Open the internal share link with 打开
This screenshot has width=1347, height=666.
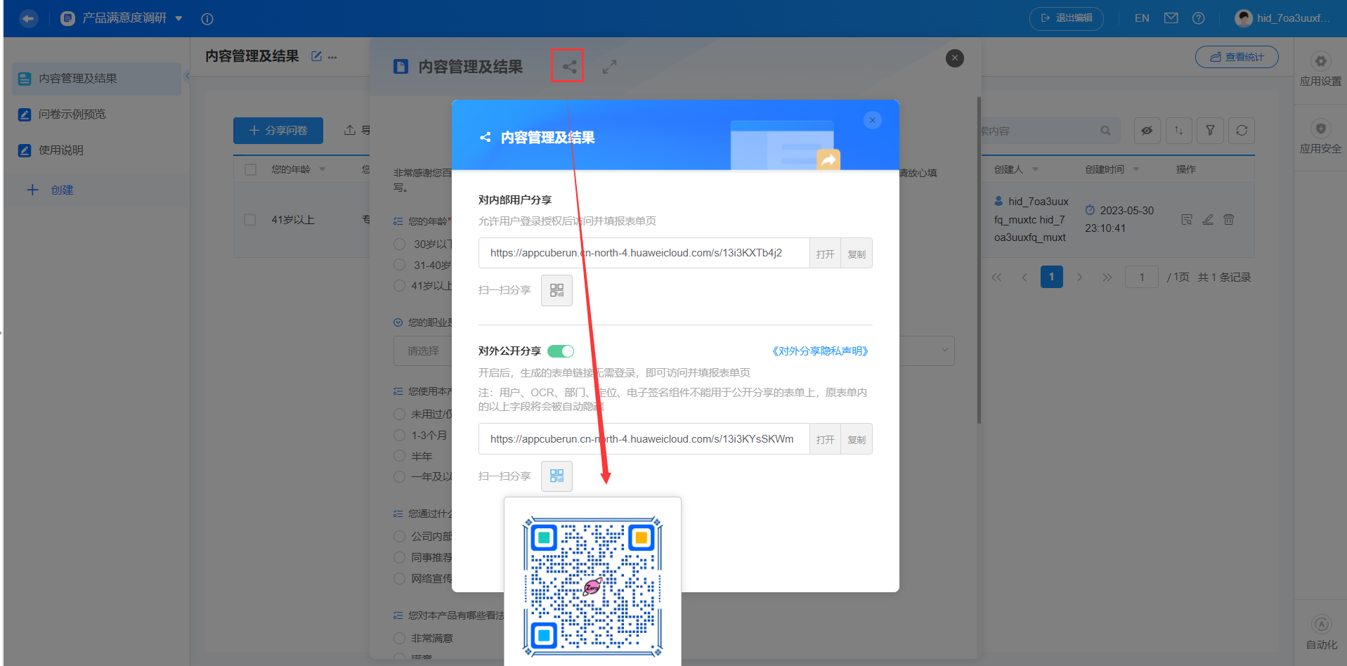[x=825, y=254]
